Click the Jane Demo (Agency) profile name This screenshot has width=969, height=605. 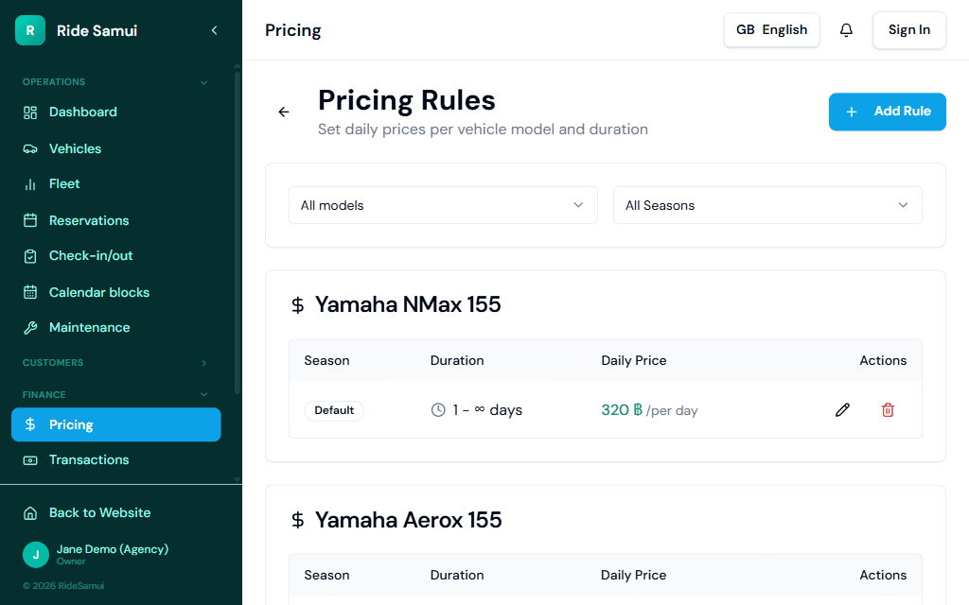pyautogui.click(x=113, y=549)
